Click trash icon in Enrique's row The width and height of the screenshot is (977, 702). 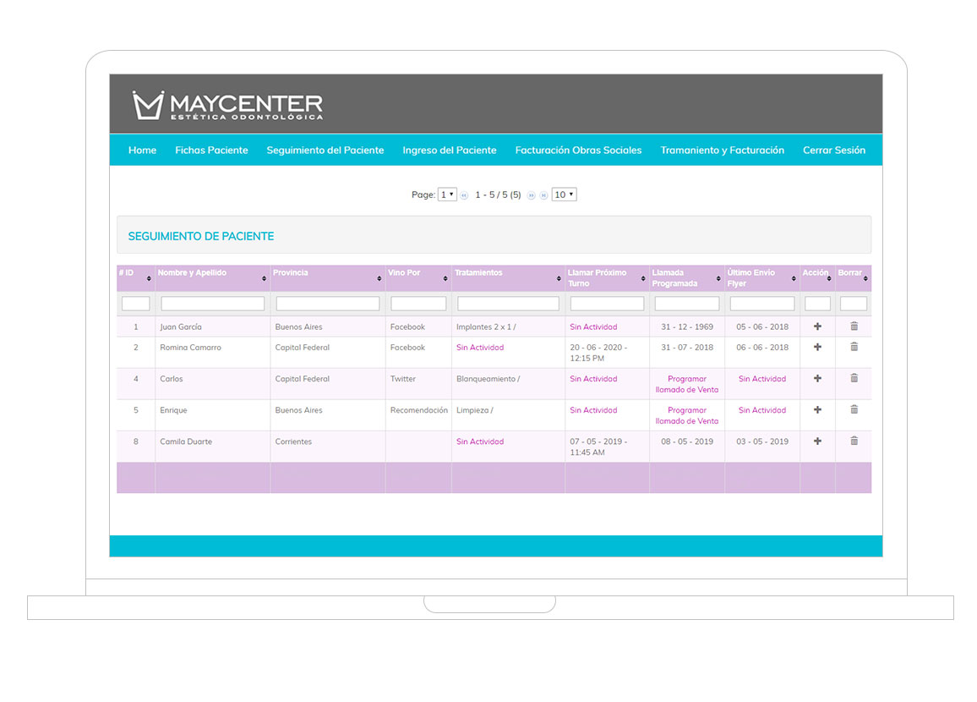tap(854, 409)
